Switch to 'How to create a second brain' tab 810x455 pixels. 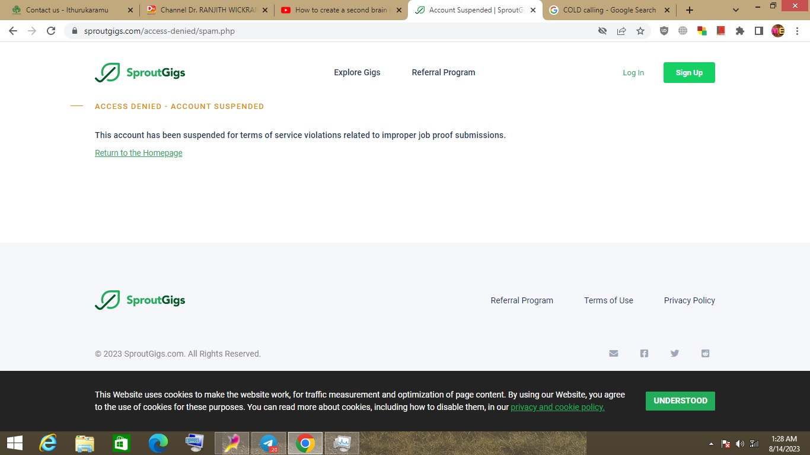click(341, 10)
